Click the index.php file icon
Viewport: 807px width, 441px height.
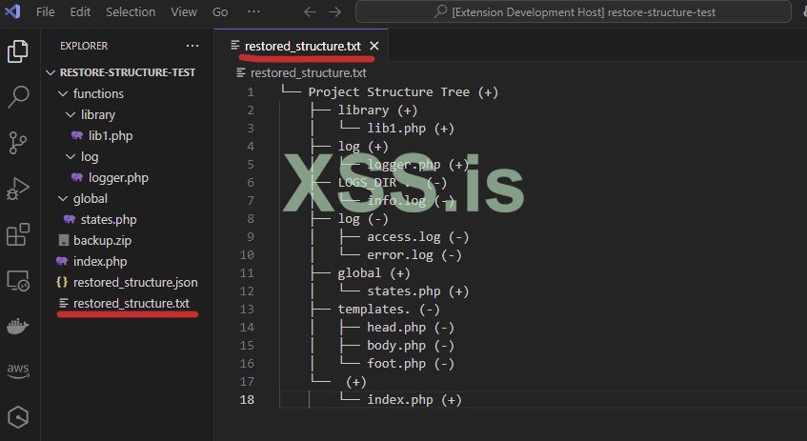tap(62, 261)
